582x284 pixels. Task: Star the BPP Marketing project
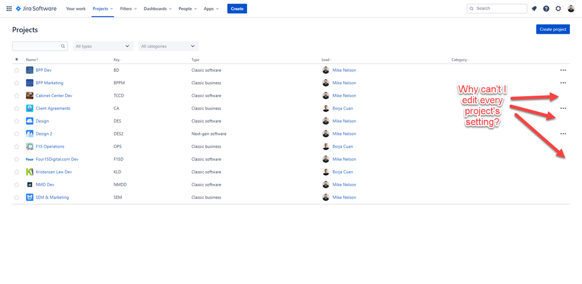16,83
